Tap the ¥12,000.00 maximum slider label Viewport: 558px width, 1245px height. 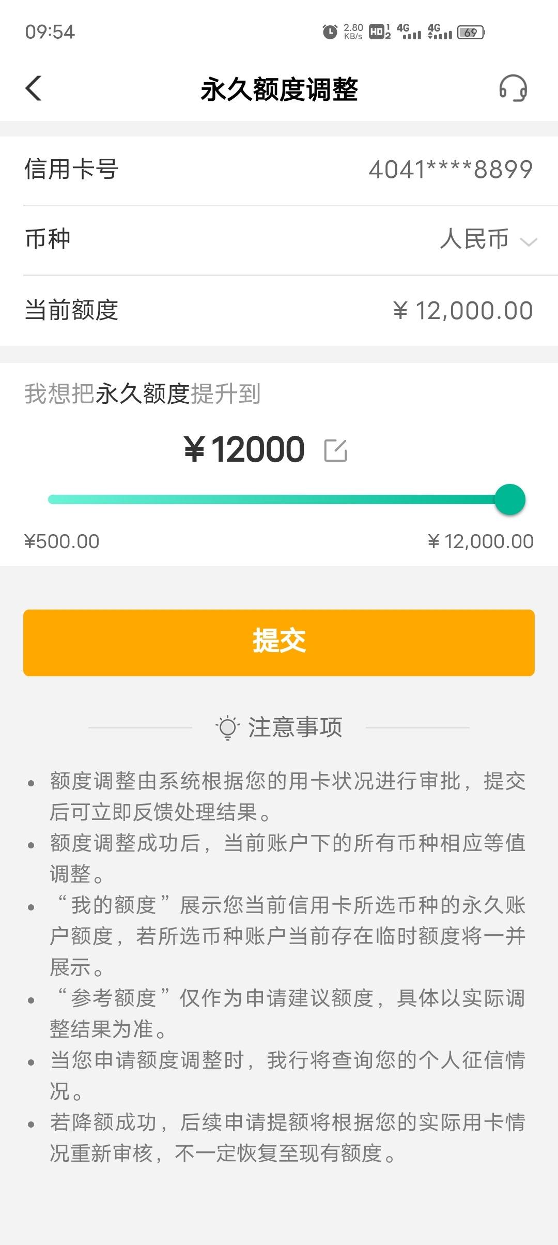click(x=481, y=541)
